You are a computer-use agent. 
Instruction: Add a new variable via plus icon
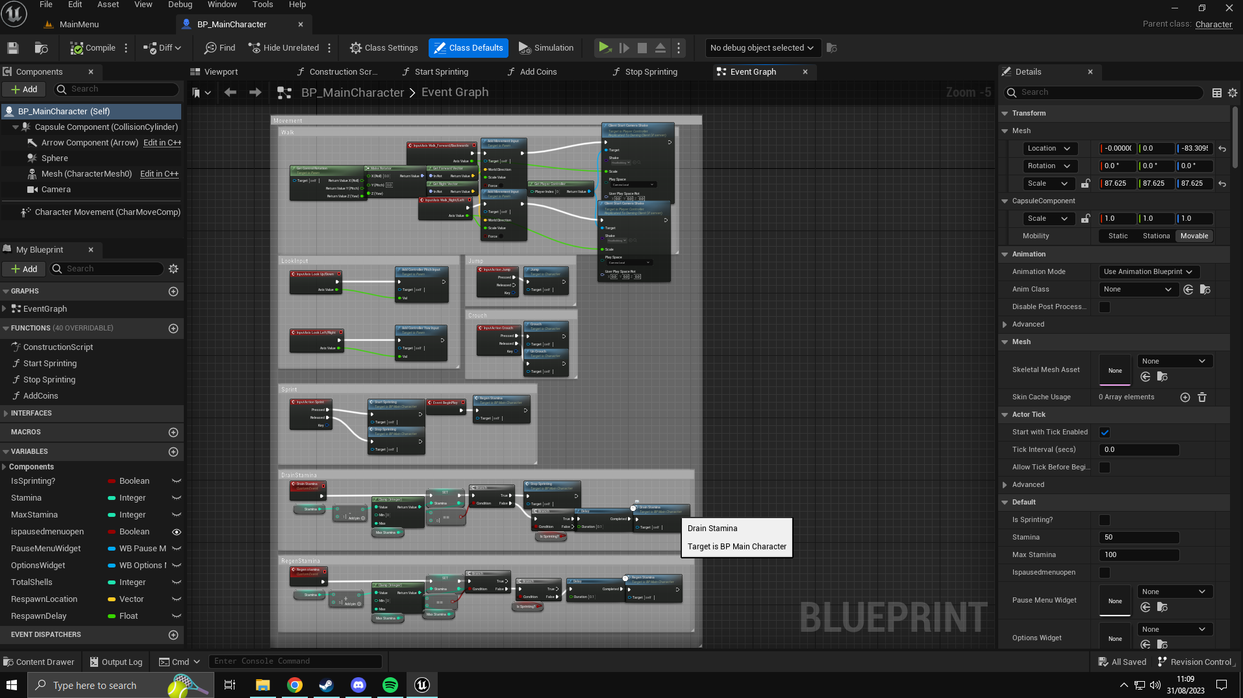173,452
